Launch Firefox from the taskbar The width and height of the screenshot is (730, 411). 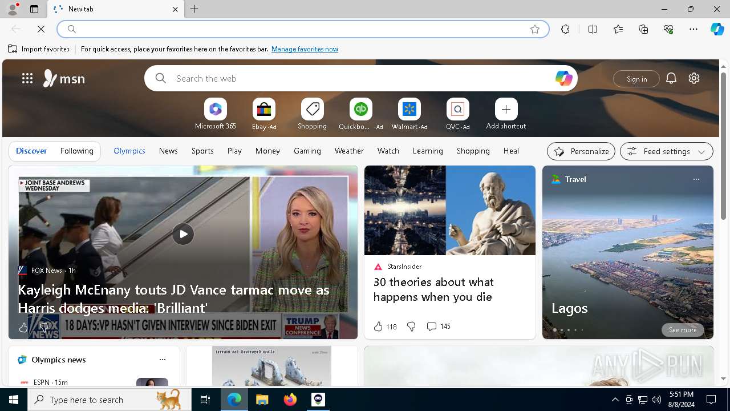(x=290, y=400)
